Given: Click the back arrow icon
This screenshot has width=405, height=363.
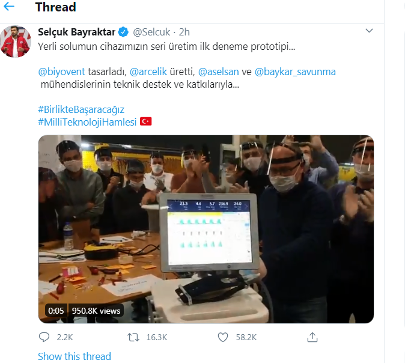Looking at the screenshot, I should (10, 8).
